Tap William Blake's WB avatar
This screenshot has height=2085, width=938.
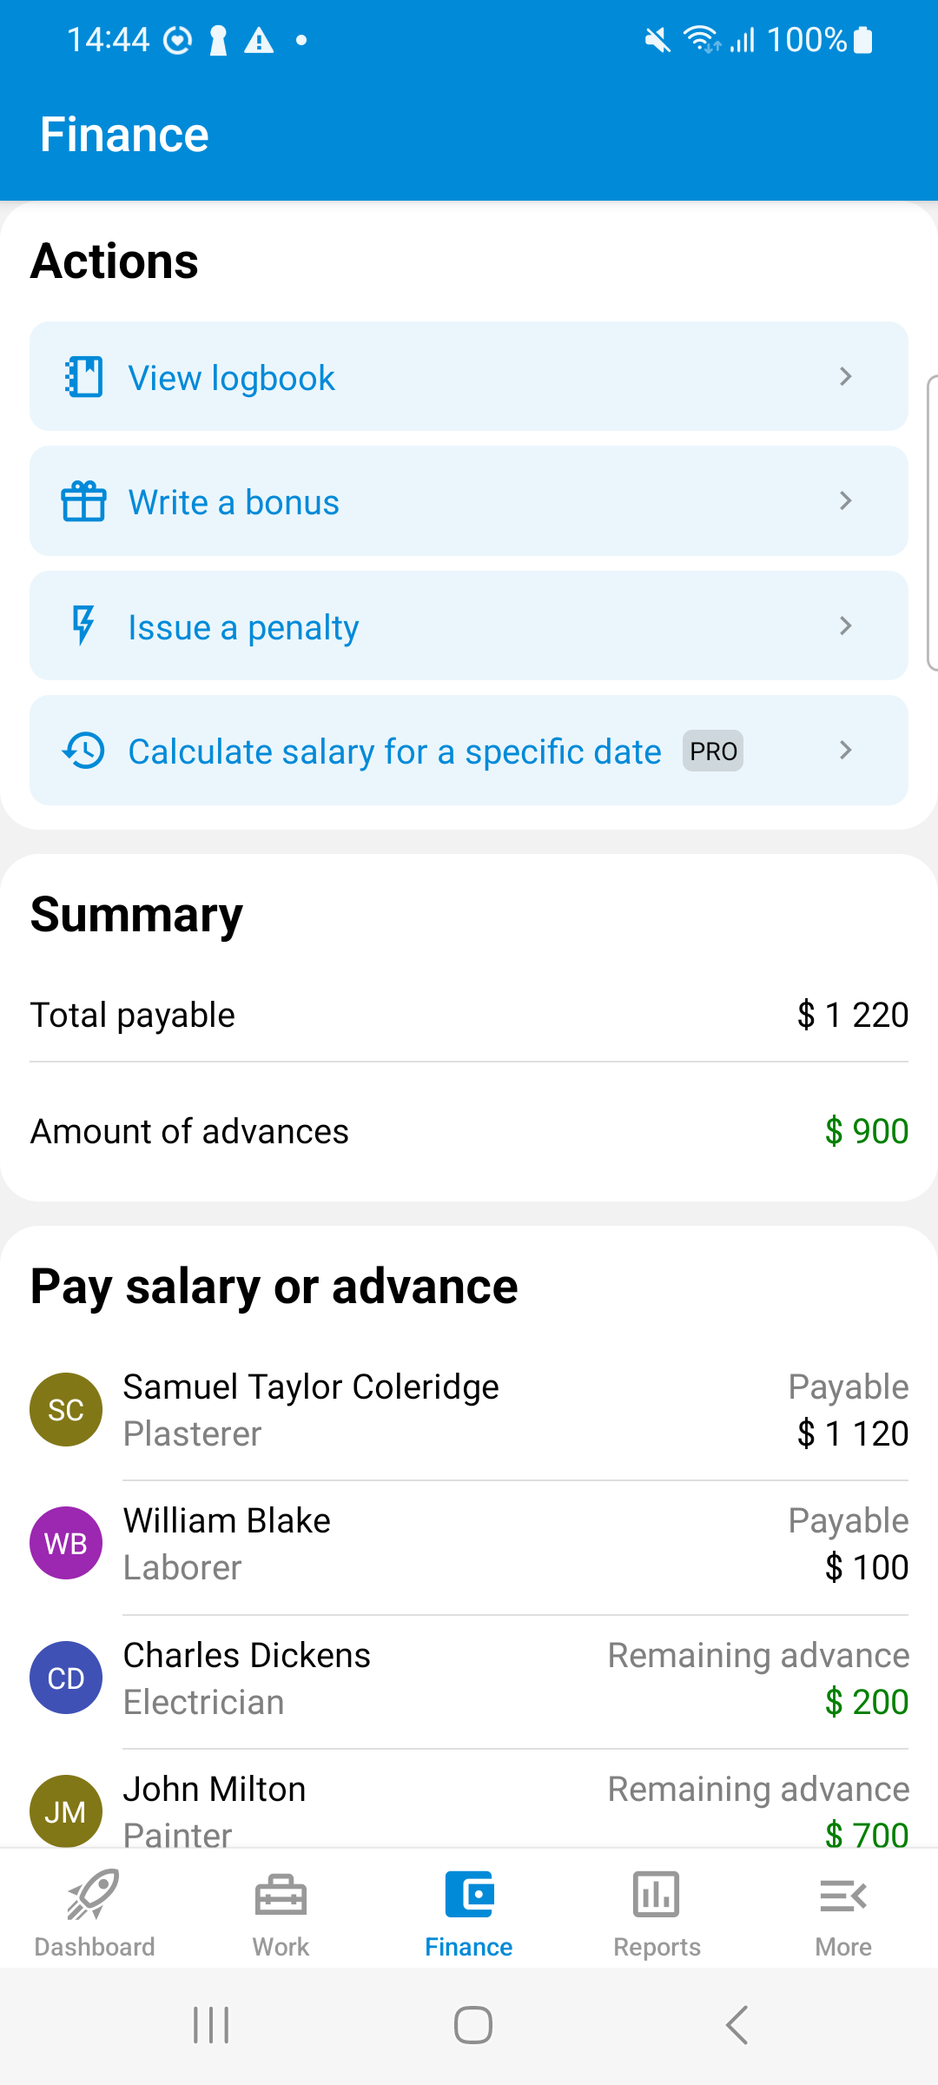tap(66, 1544)
